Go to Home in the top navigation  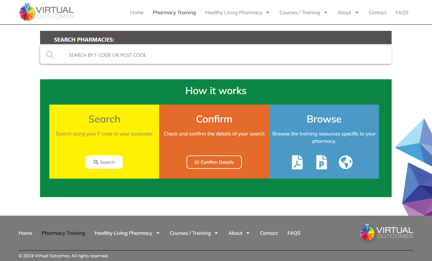click(137, 13)
